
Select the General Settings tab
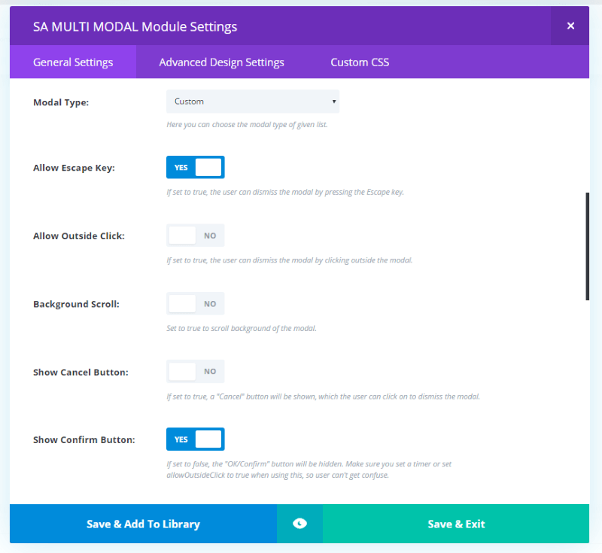tap(73, 62)
